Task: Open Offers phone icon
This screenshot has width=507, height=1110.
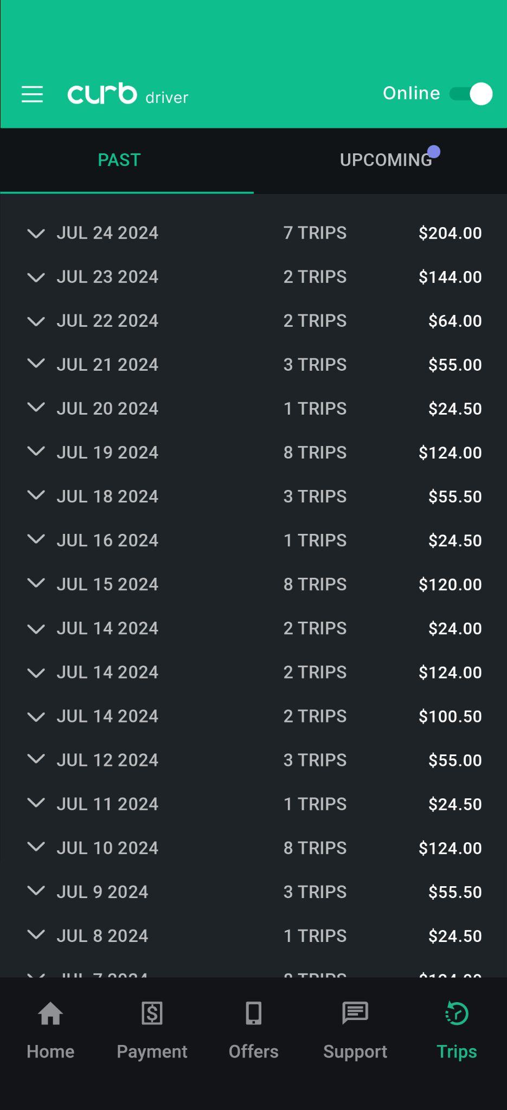Action: 253,1014
